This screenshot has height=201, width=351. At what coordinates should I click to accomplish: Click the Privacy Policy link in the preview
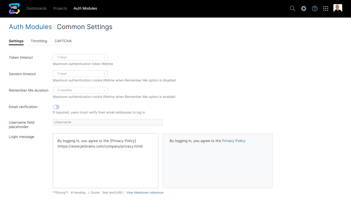click(234, 141)
